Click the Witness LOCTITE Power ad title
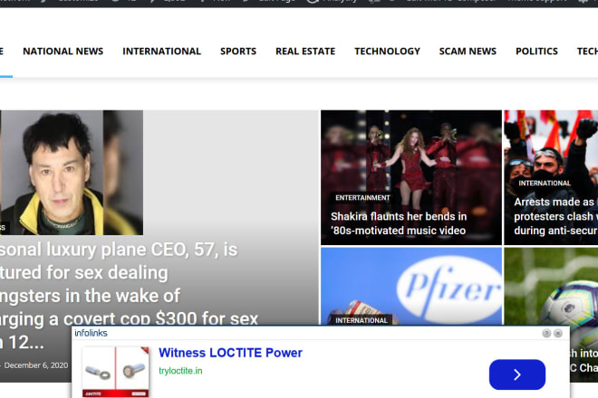 230,353
